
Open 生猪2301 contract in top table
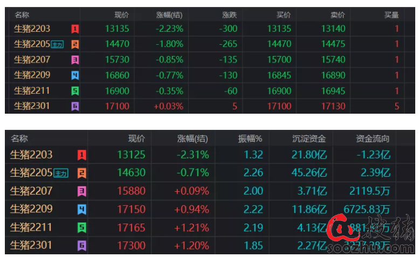tap(32, 106)
